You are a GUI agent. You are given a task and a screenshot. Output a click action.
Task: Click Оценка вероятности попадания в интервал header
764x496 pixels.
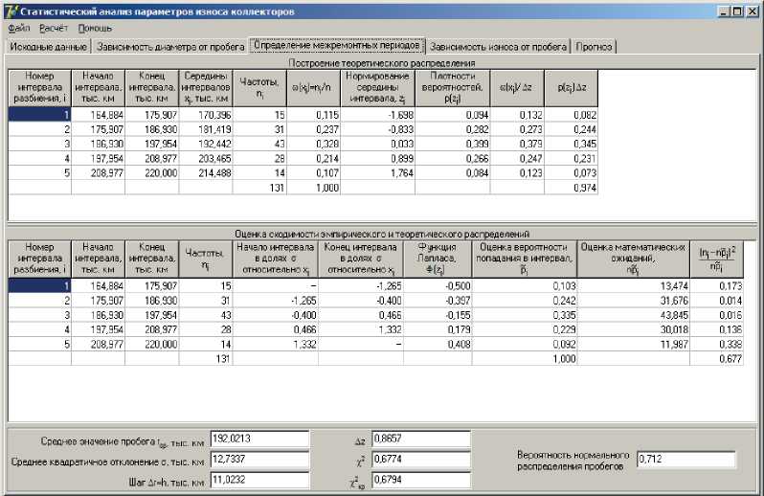click(525, 259)
